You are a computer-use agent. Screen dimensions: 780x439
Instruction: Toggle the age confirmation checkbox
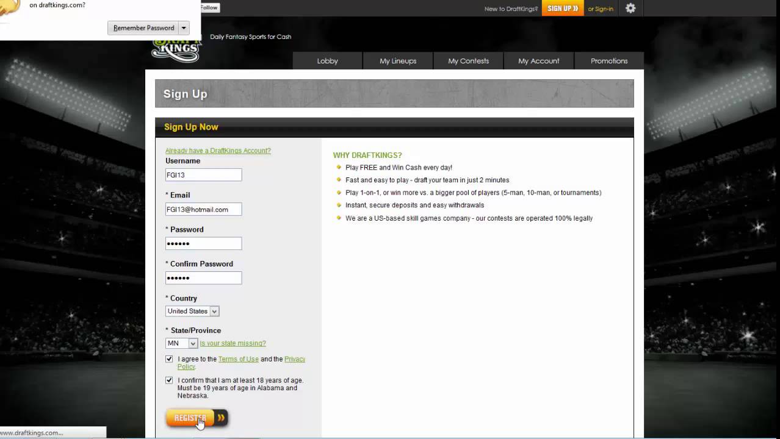pos(169,380)
